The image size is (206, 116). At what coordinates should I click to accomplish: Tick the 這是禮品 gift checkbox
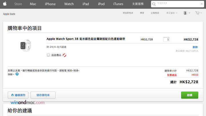pyautogui.click(x=48, y=55)
